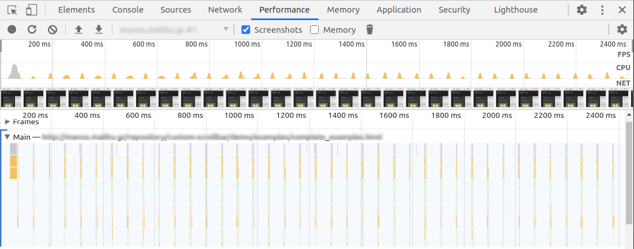Click the inspect element picker icon
This screenshot has width=634, height=249.
(13, 10)
